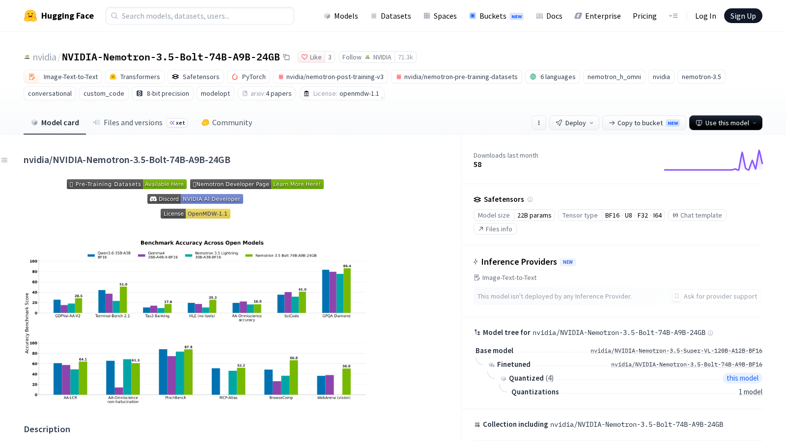786x442 pixels.
Task: Expand the Quantized (4) tree entry
Action: [531, 378]
